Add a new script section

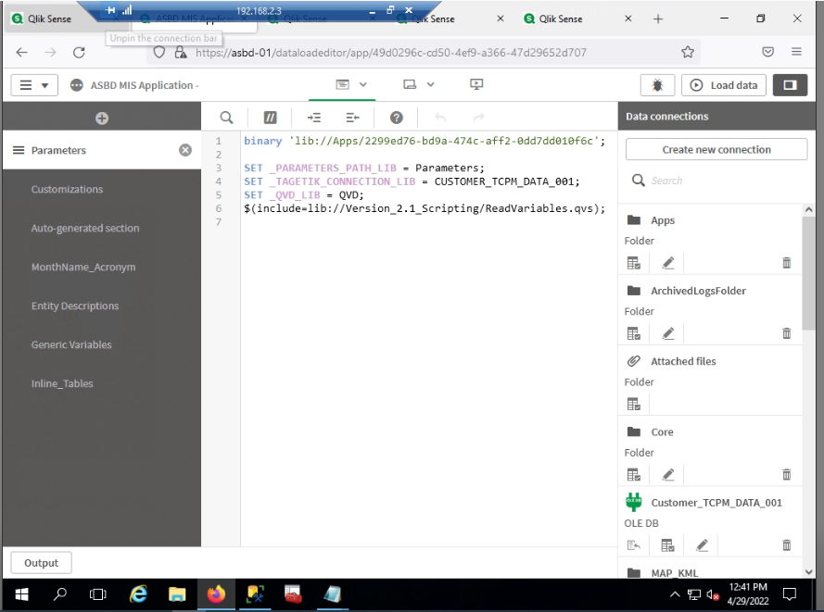coord(102,119)
